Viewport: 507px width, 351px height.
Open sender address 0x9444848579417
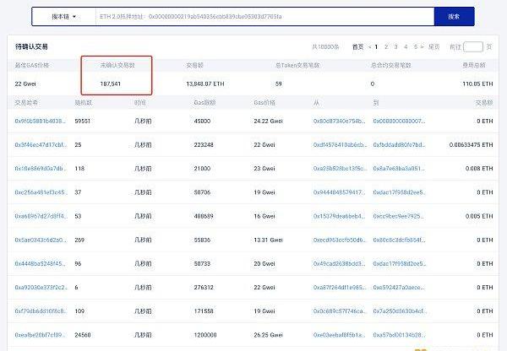coord(341,192)
